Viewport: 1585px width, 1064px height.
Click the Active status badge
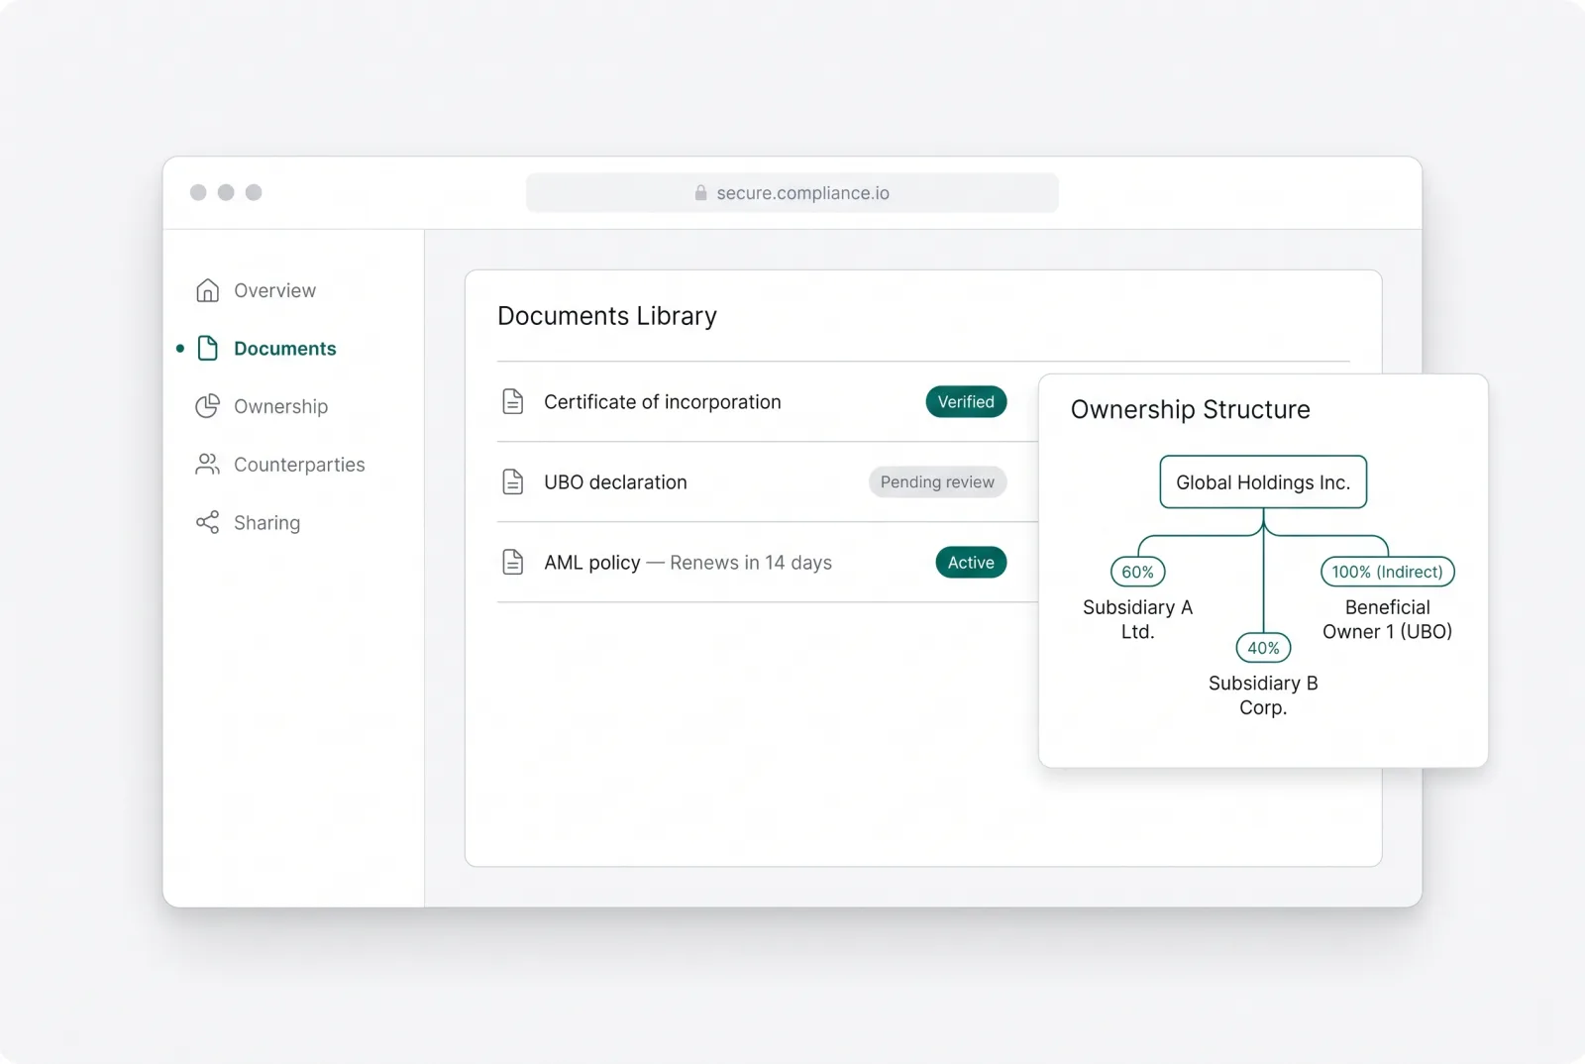[x=971, y=562]
